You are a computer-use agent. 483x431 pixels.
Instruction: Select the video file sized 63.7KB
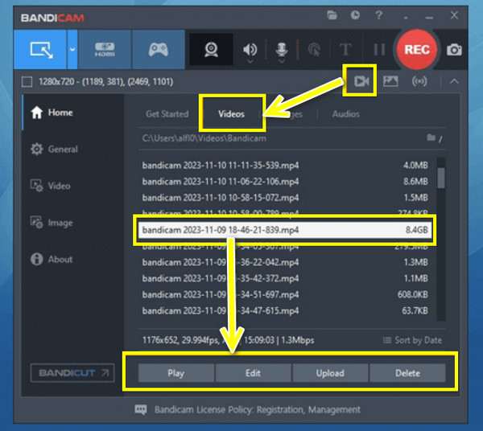click(x=285, y=310)
